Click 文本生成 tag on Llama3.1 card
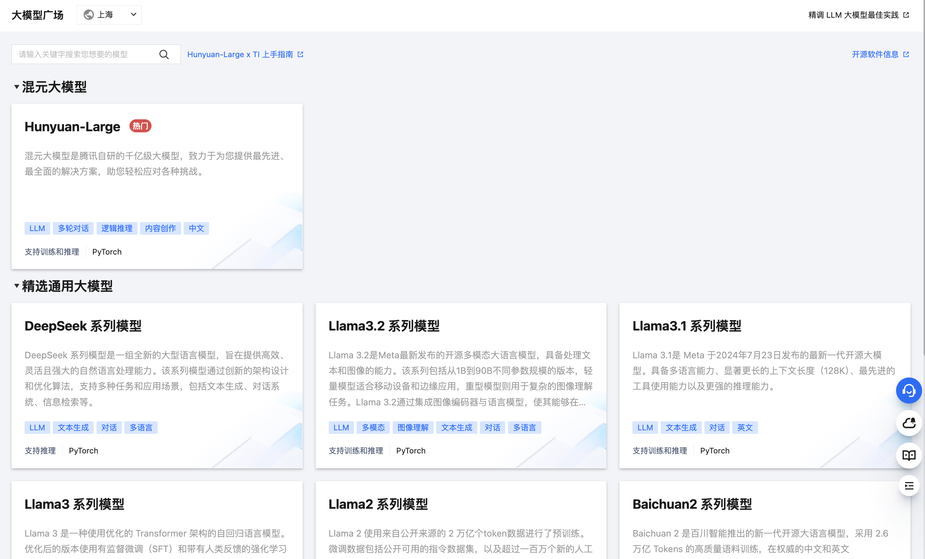The image size is (925, 559). click(x=681, y=428)
